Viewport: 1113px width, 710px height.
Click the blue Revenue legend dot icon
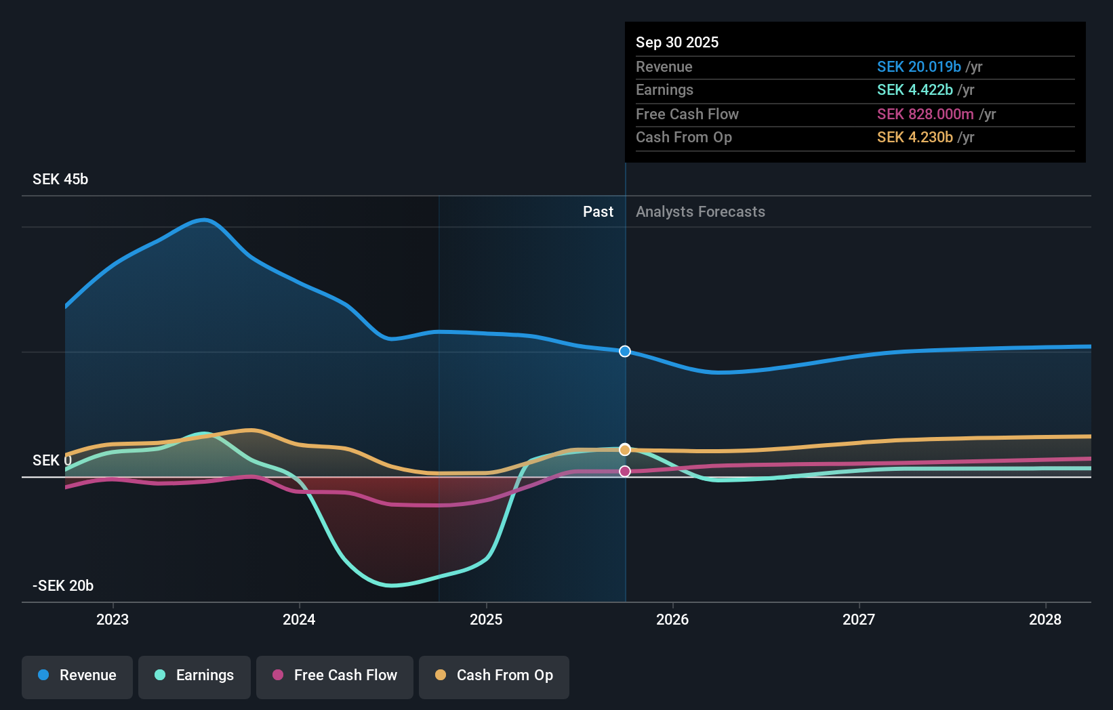43,675
